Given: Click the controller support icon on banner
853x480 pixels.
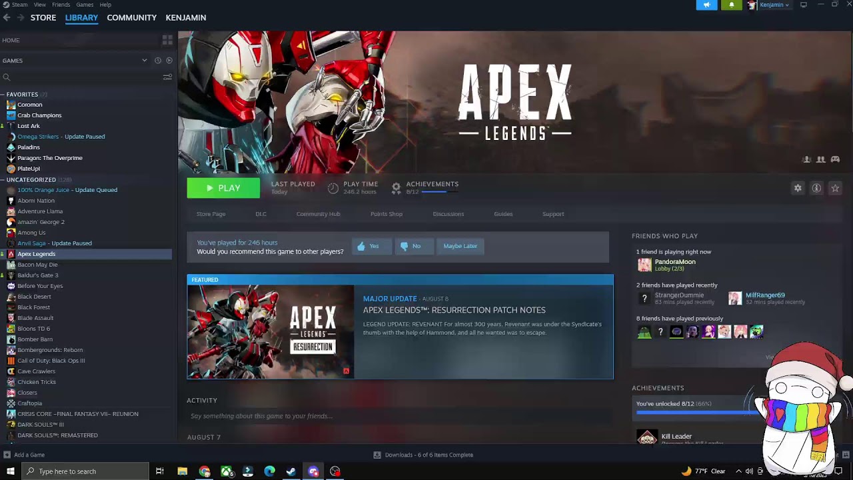Looking at the screenshot, I should [x=835, y=159].
